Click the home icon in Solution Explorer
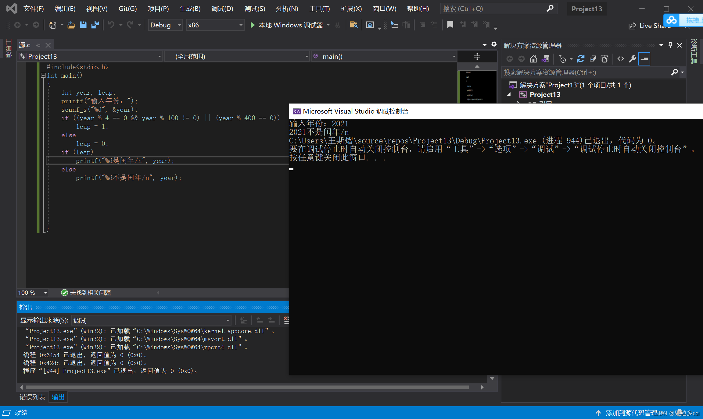This screenshot has height=419, width=703. click(533, 59)
